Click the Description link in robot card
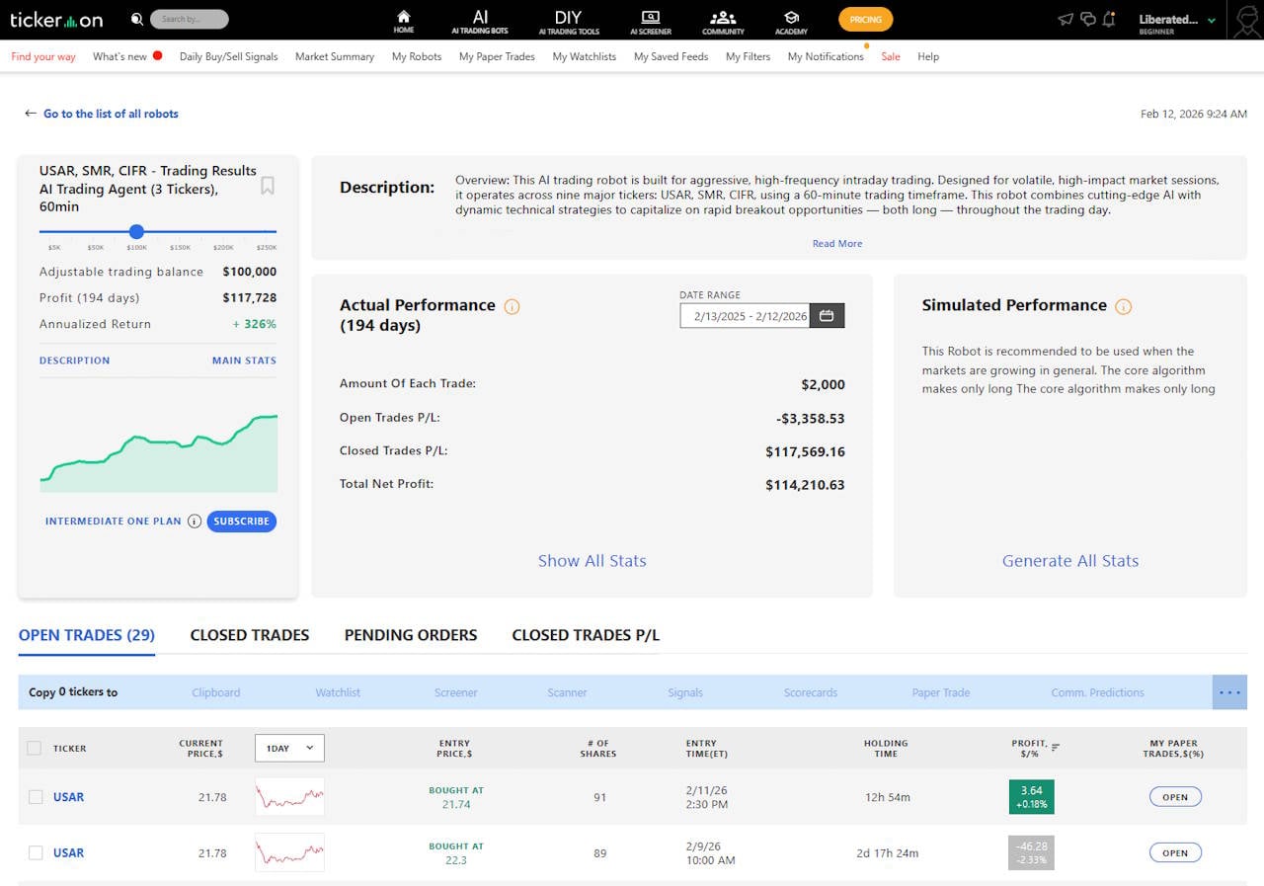 [75, 361]
